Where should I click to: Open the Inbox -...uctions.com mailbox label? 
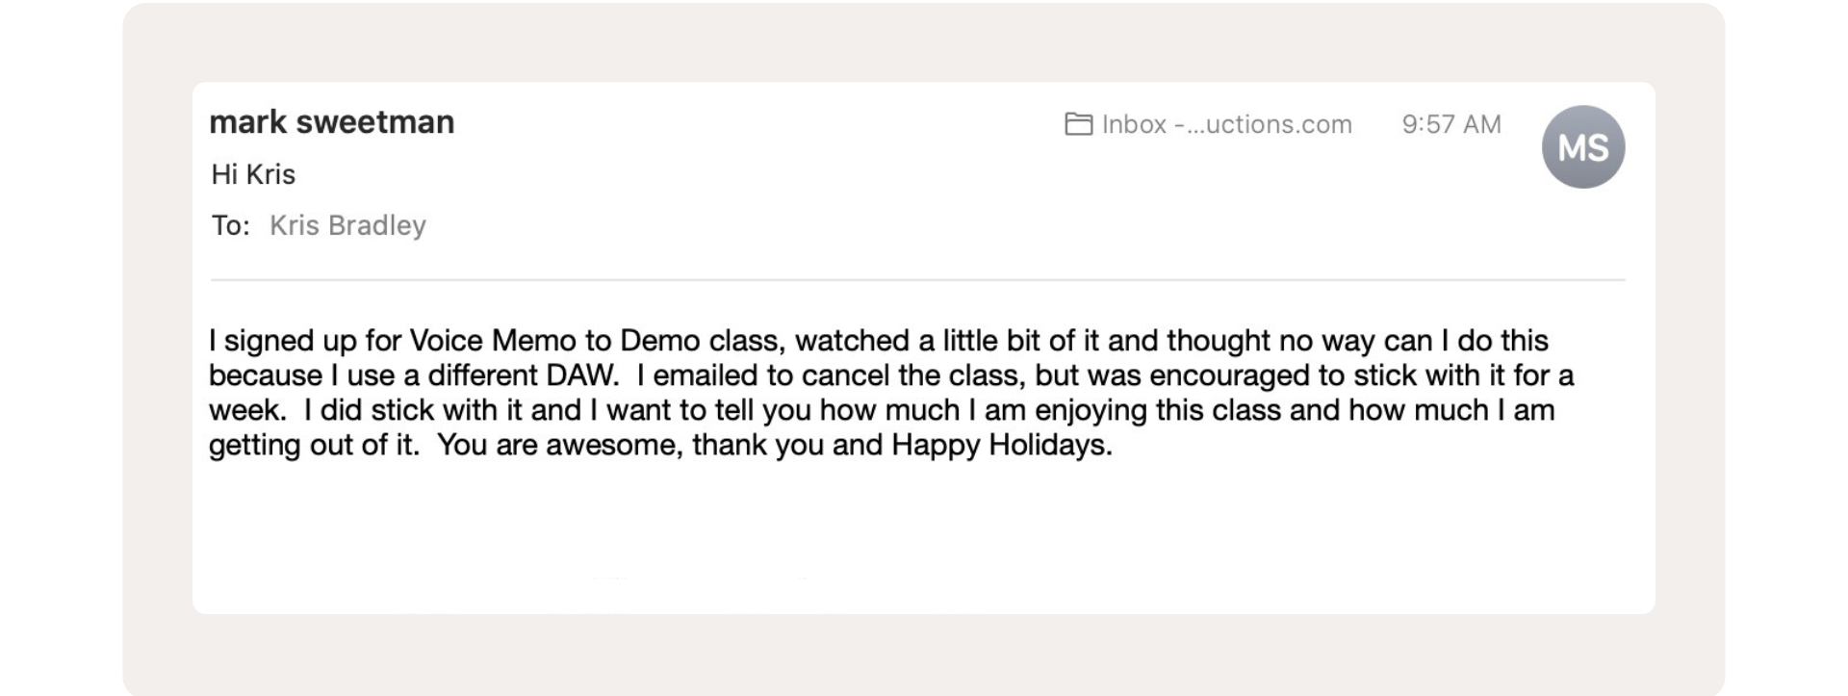coord(1226,124)
